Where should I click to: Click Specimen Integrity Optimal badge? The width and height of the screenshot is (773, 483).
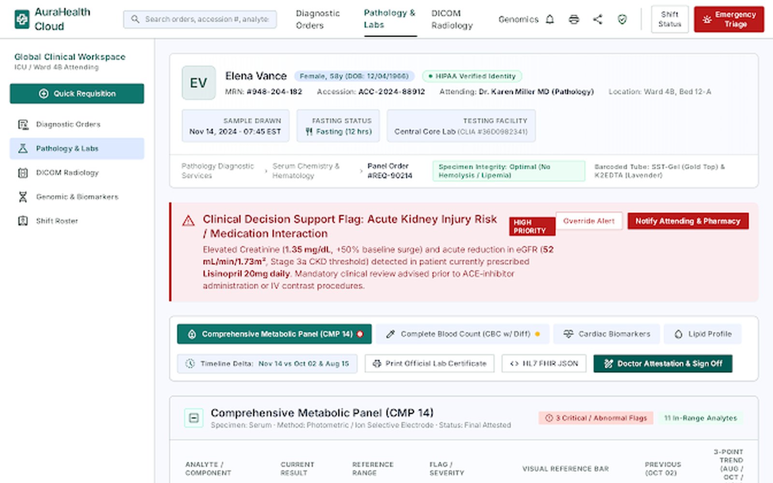click(x=509, y=171)
